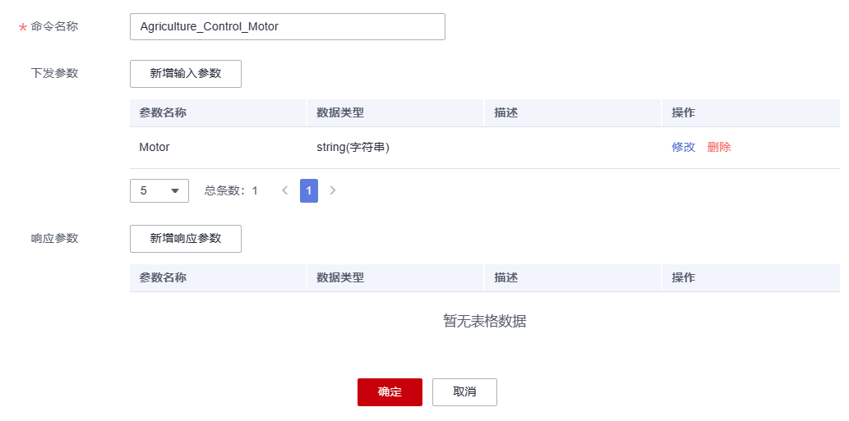The image size is (849, 421).
Task: Click 描述 header in 下发参数 table
Action: coord(506,112)
